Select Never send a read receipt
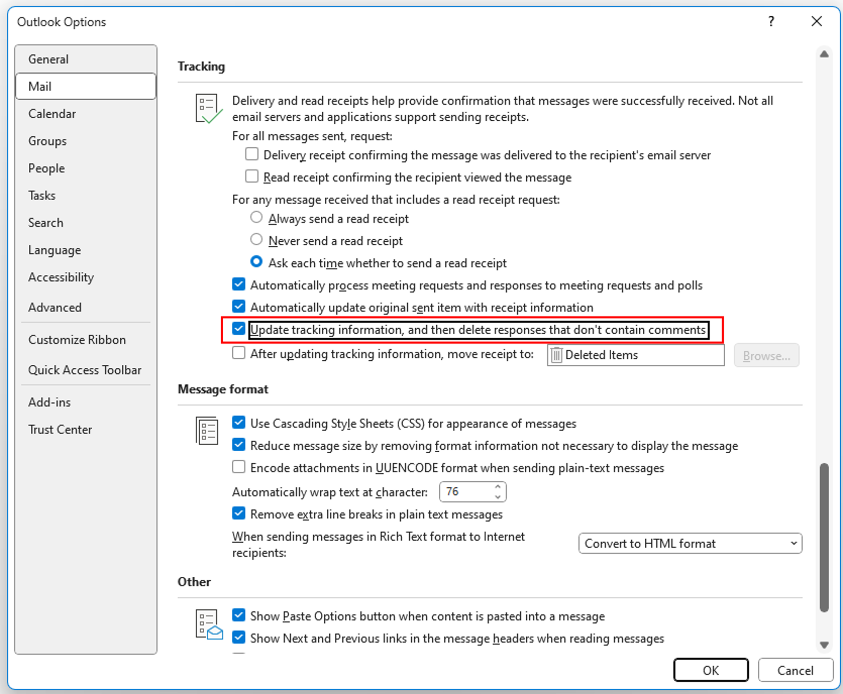 (x=256, y=240)
